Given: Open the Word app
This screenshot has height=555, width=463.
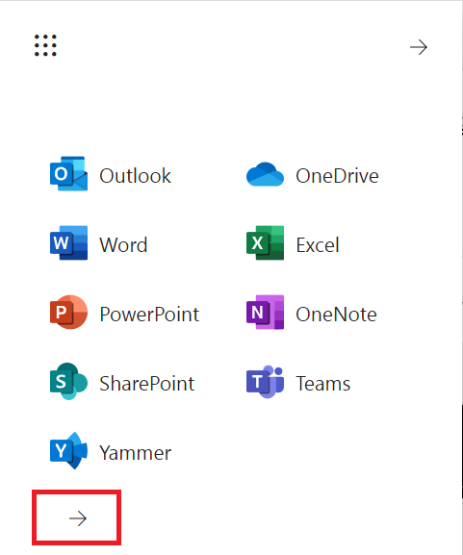Looking at the screenshot, I should 98,243.
